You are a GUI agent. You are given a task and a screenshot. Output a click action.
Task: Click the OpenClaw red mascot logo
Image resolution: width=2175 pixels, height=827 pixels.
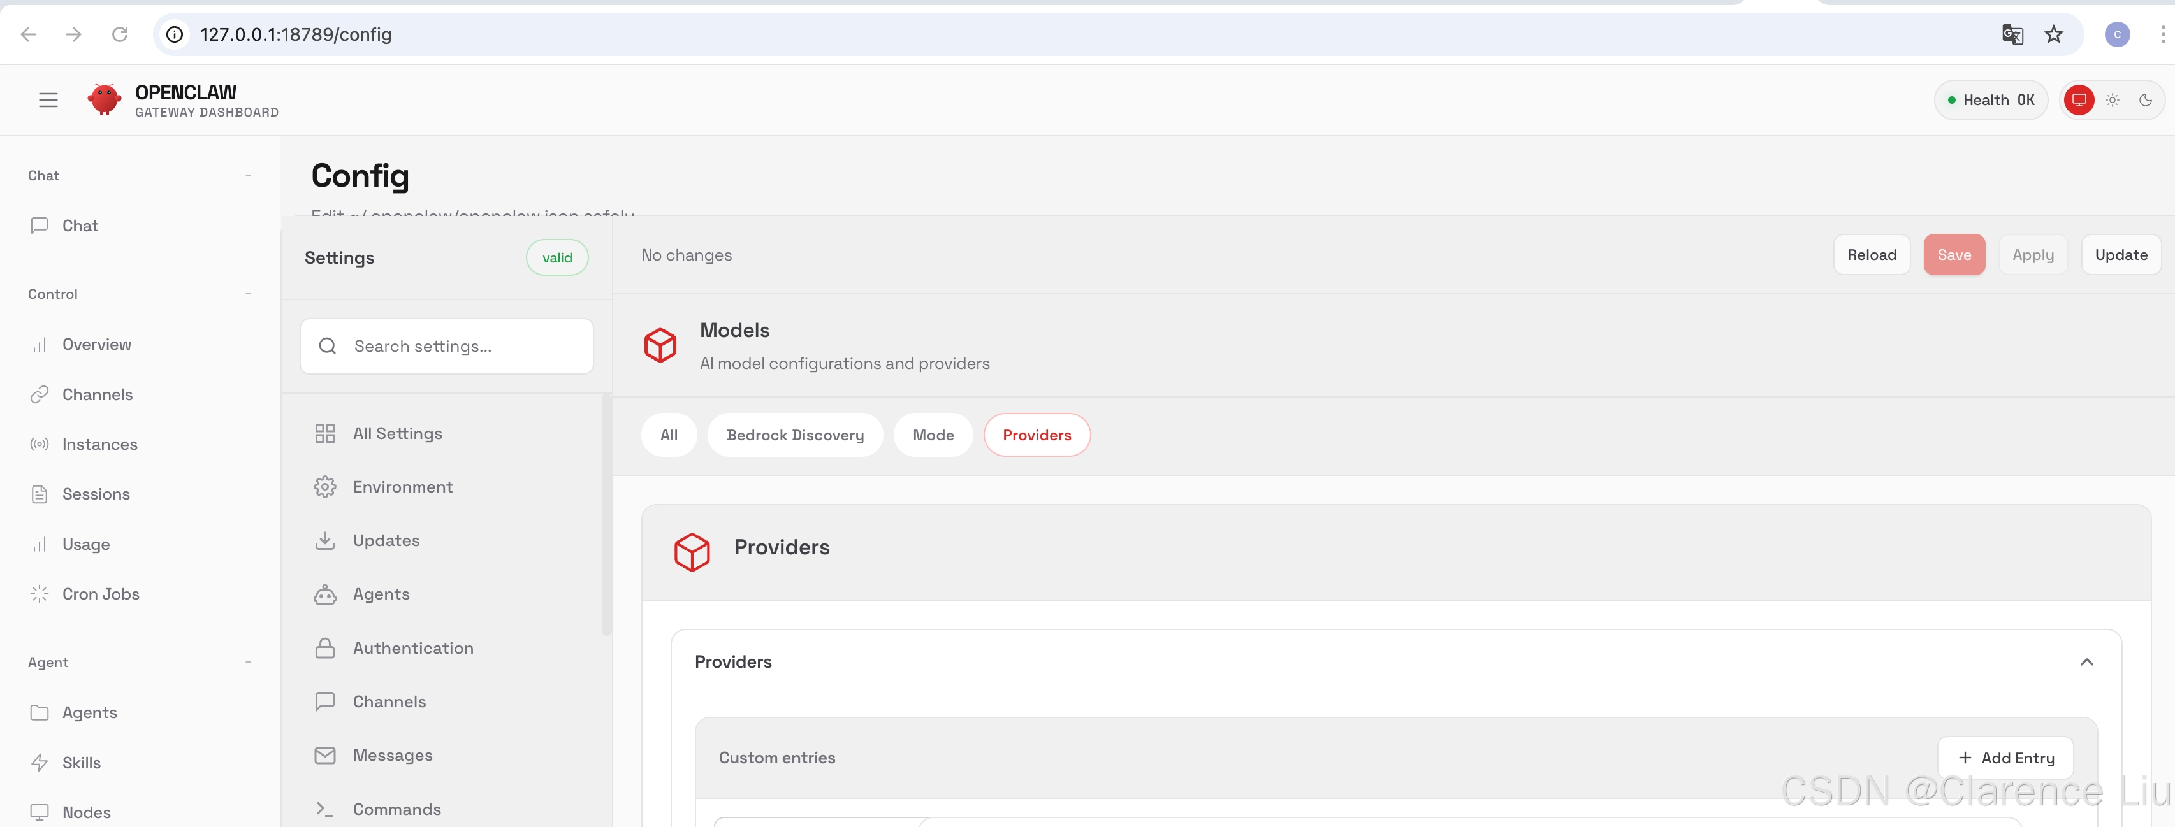(x=105, y=99)
